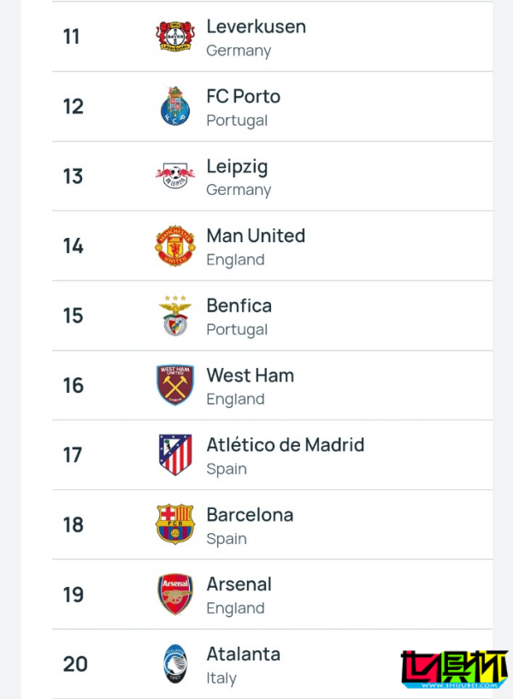Screen dimensions: 513x699
Task: Click the Arsenal club crest
Action: (175, 594)
